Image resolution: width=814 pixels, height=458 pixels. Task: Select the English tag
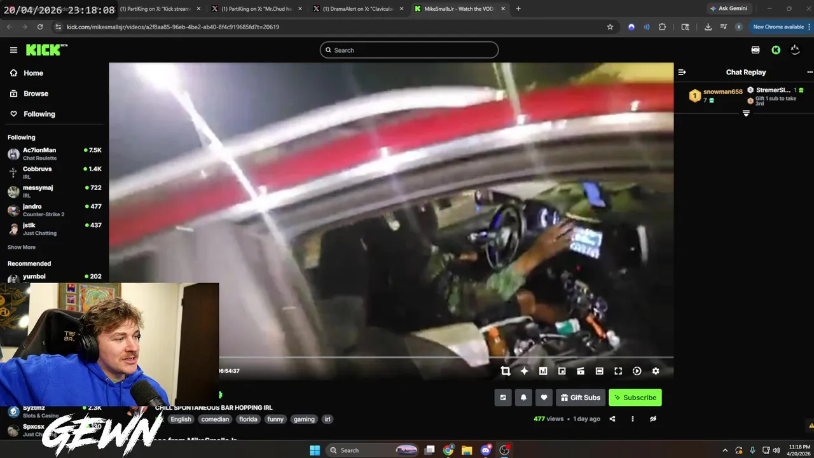coord(181,419)
